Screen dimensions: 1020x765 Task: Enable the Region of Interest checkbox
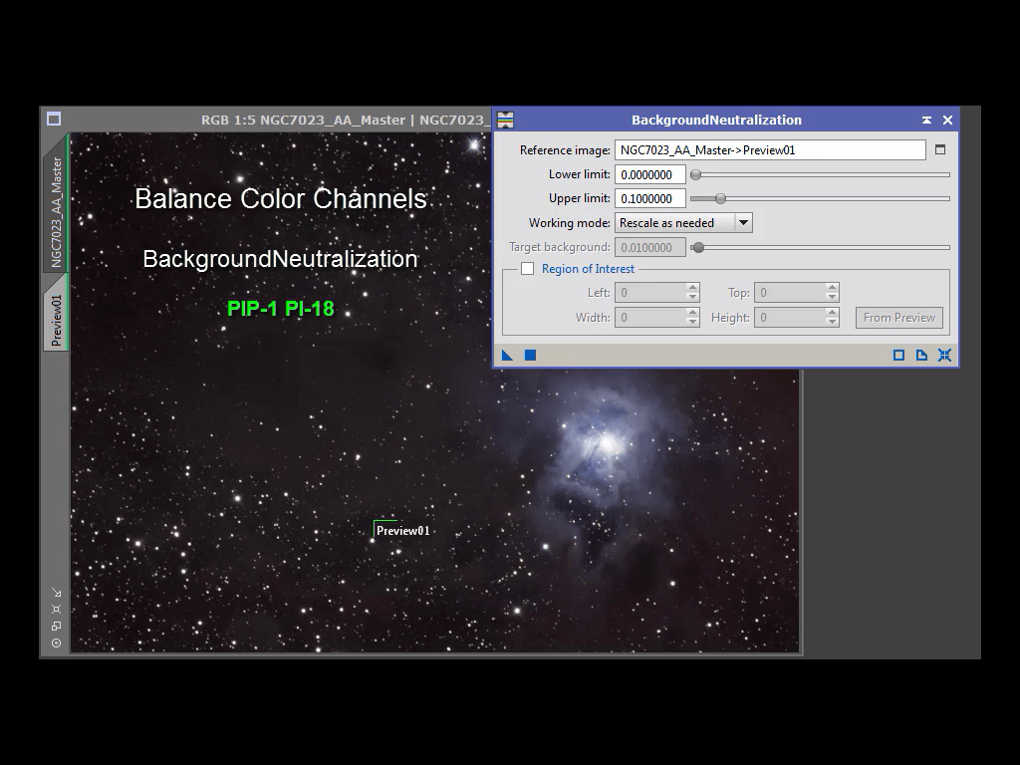coord(527,269)
